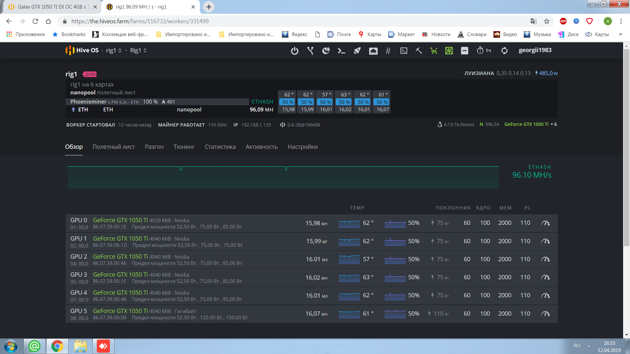Click the 485,0 w power consumption value

click(546, 73)
